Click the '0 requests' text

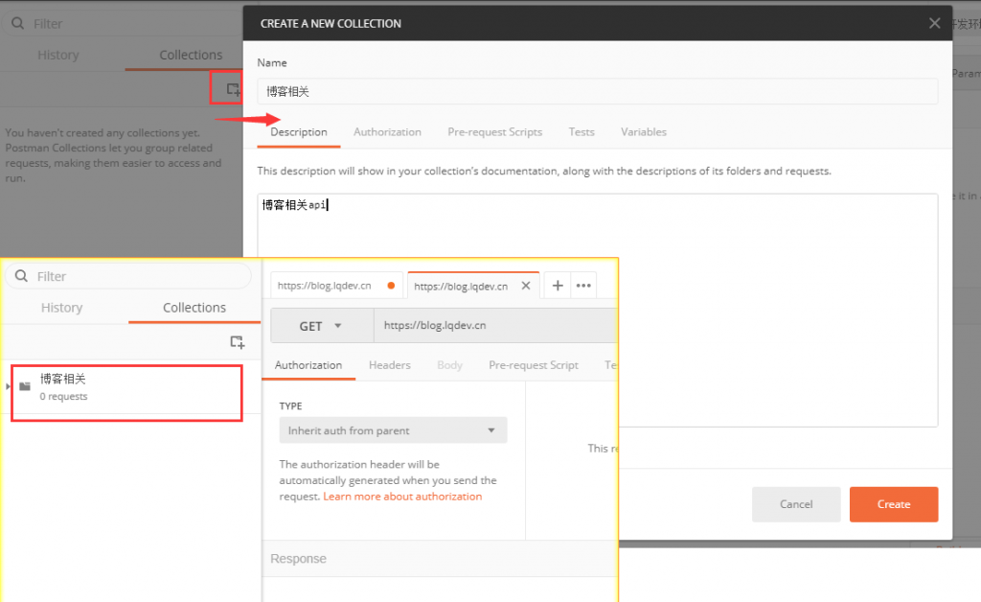click(63, 396)
